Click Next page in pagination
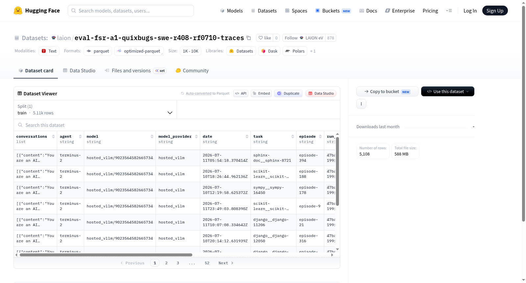526x283 pixels. point(226,263)
